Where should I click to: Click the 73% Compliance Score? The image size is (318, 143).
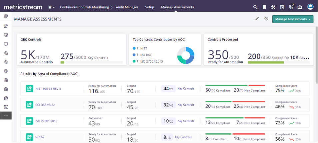pos(280,123)
